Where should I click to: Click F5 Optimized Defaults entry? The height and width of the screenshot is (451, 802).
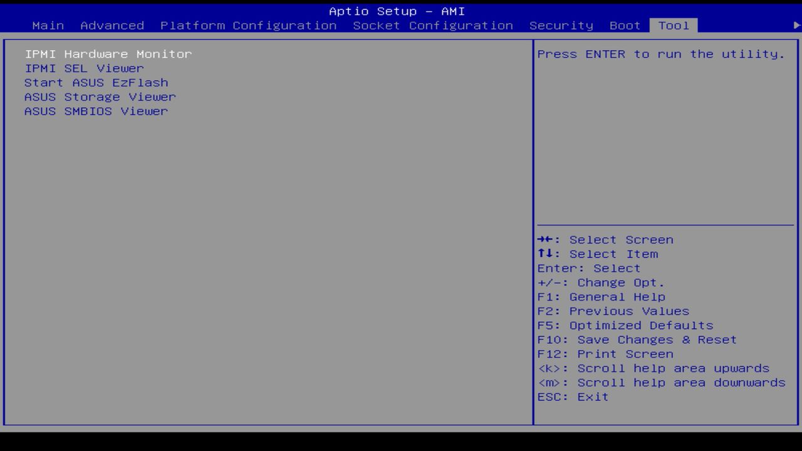point(625,325)
